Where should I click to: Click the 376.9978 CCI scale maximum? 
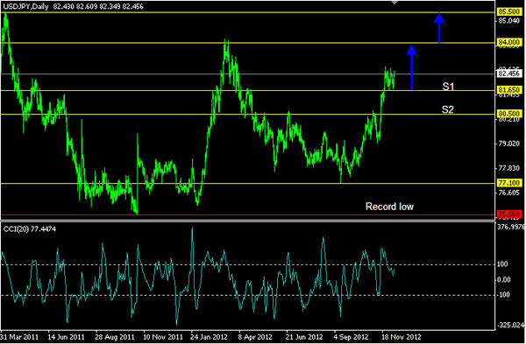click(x=512, y=227)
